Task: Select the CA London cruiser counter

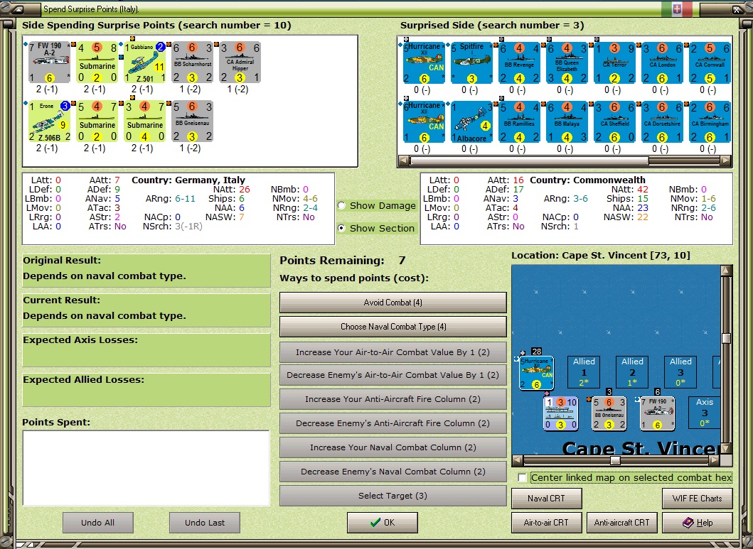Action: [x=662, y=62]
